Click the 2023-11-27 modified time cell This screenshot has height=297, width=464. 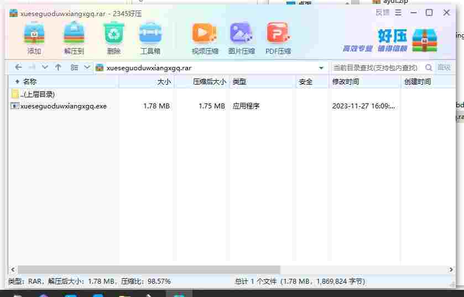tap(363, 106)
